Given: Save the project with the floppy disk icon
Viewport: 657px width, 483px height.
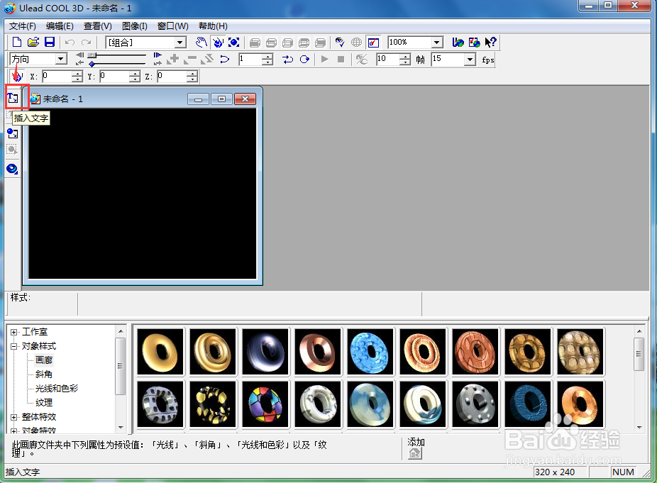Looking at the screenshot, I should pyautogui.click(x=50, y=43).
